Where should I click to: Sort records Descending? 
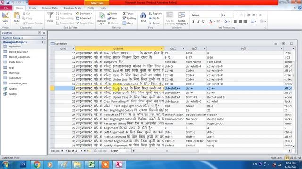(x=65, y=18)
